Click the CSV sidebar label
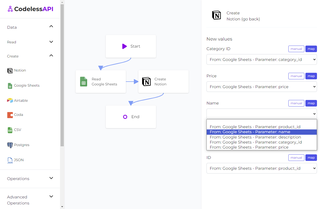This screenshot has width=322, height=209. [18, 130]
